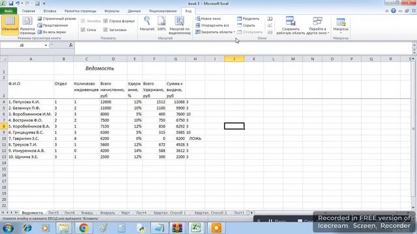Viewport: 417px width, 234px height.
Task: Expand the Закрепить области freeze panes dropdown
Action: tap(235, 32)
